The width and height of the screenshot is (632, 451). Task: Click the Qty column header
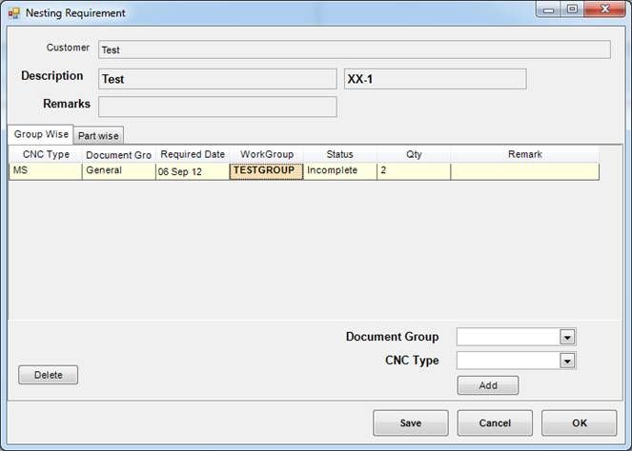pos(414,154)
